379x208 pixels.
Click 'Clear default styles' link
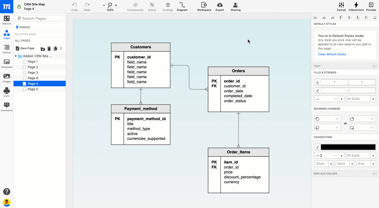(x=332, y=54)
